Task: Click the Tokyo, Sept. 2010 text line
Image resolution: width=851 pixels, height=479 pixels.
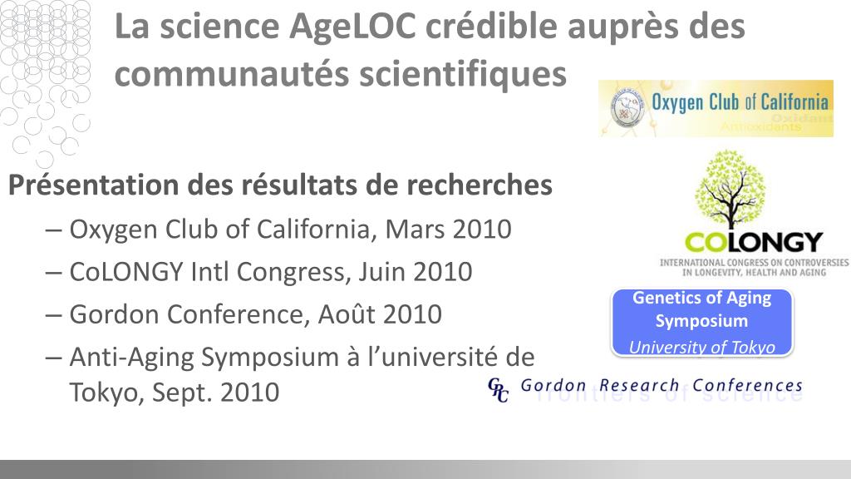Action: point(175,393)
